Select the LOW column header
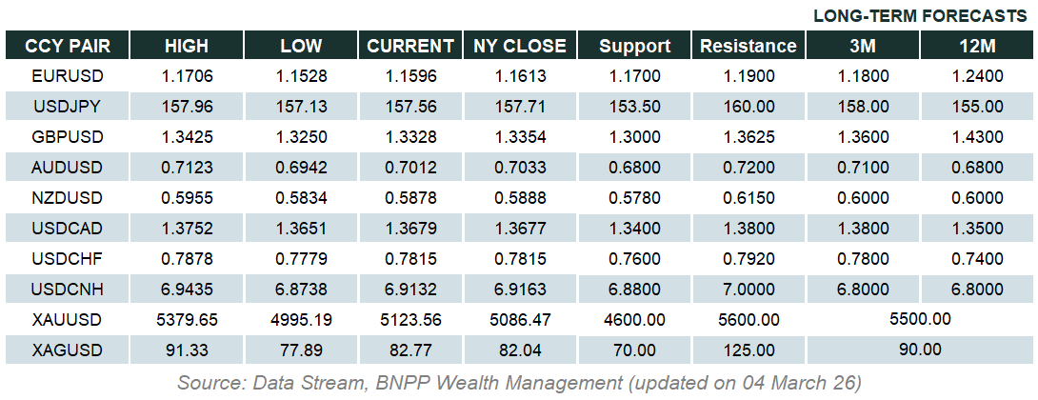1038x400 pixels. point(301,46)
